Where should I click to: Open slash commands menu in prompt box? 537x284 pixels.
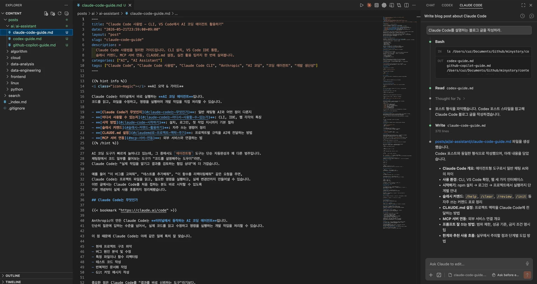coord(439,275)
